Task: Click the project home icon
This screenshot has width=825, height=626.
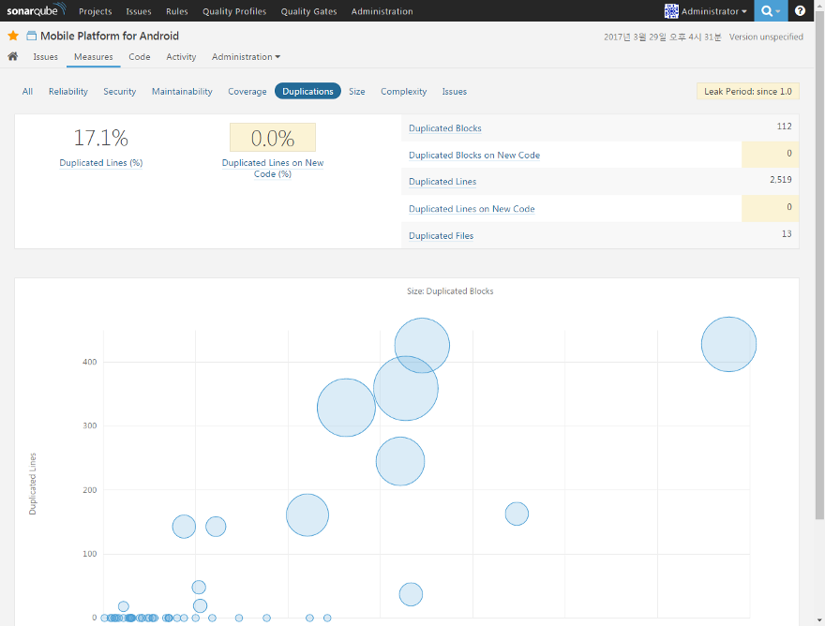Action: point(12,56)
